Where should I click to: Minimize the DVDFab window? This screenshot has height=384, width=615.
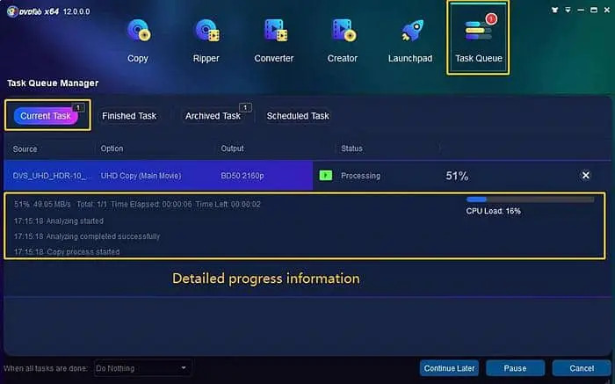point(581,10)
